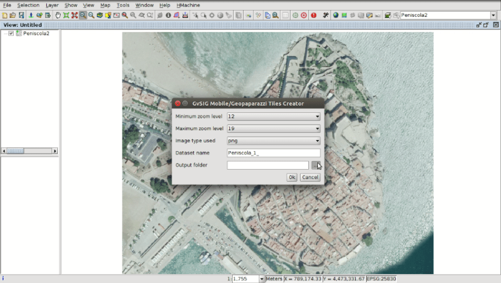Click the Output folder text field
Image resolution: width=501 pixels, height=283 pixels.
(x=268, y=165)
